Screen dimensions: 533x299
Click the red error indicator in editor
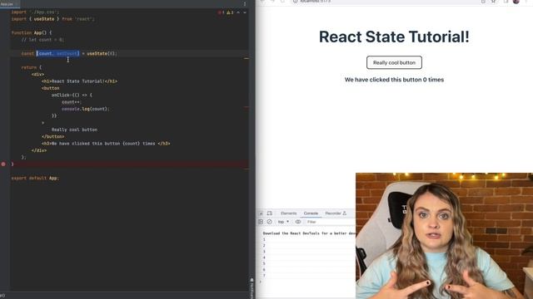pyautogui.click(x=221, y=12)
